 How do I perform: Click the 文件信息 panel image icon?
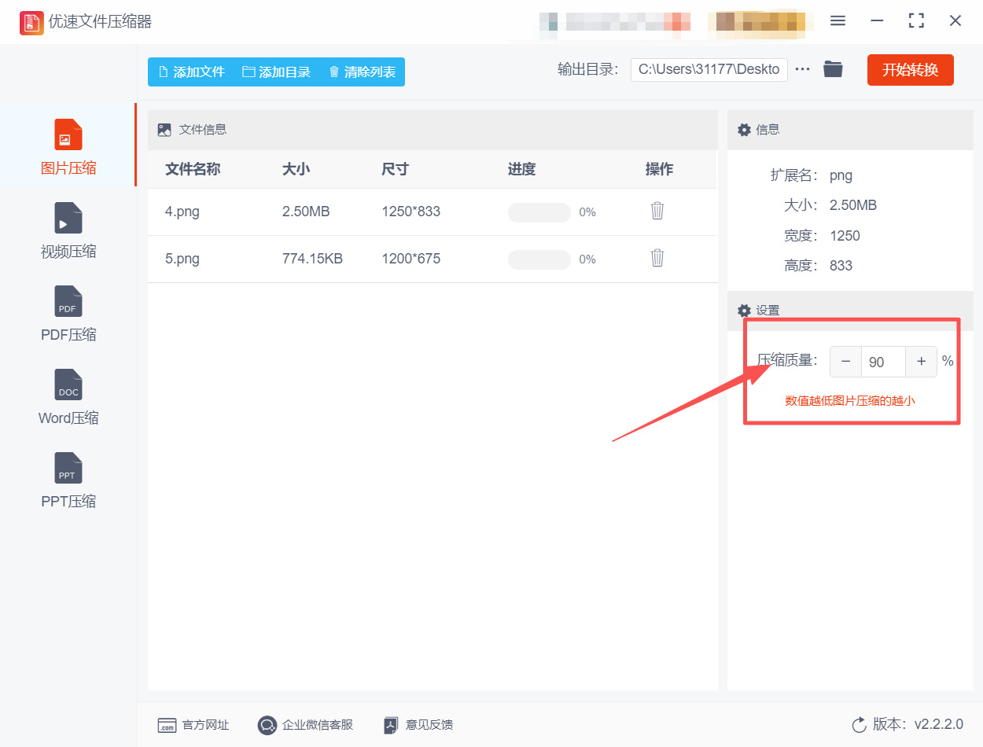(164, 130)
